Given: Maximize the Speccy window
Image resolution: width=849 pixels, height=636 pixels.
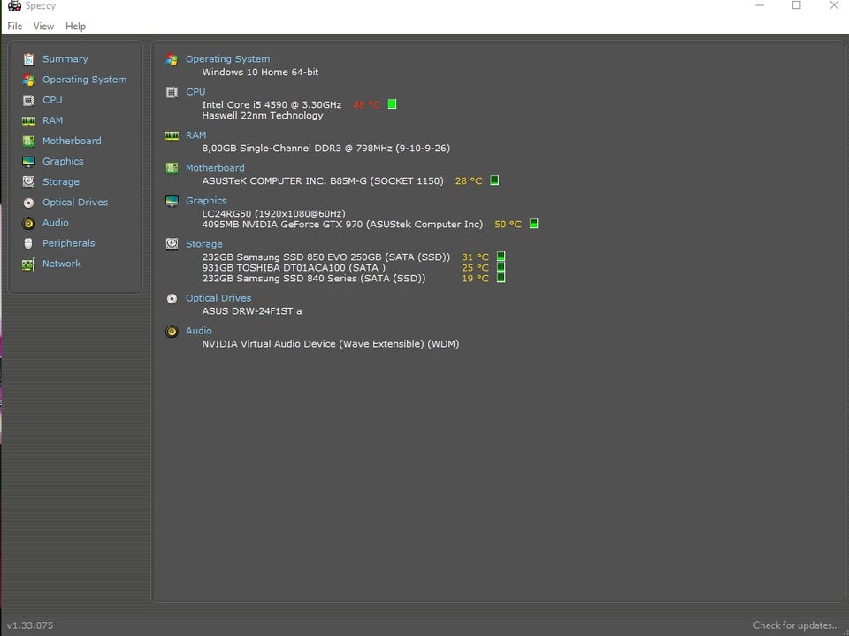Looking at the screenshot, I should click(797, 5).
